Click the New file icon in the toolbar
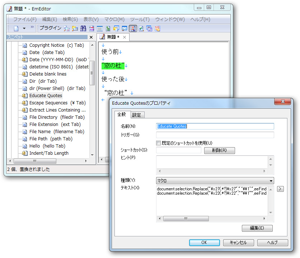The width and height of the screenshot is (300, 258). [16, 28]
